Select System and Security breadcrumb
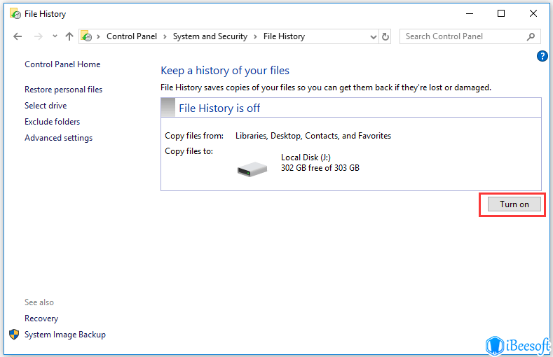 pos(210,36)
